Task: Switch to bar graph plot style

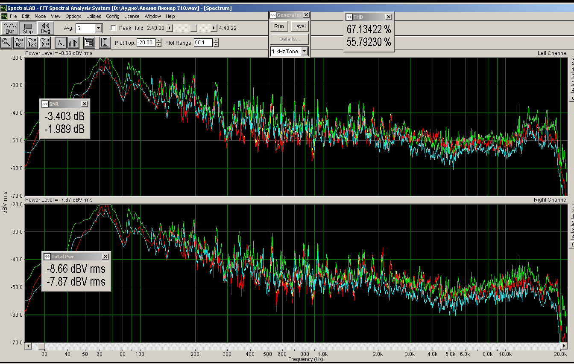Action: point(73,42)
